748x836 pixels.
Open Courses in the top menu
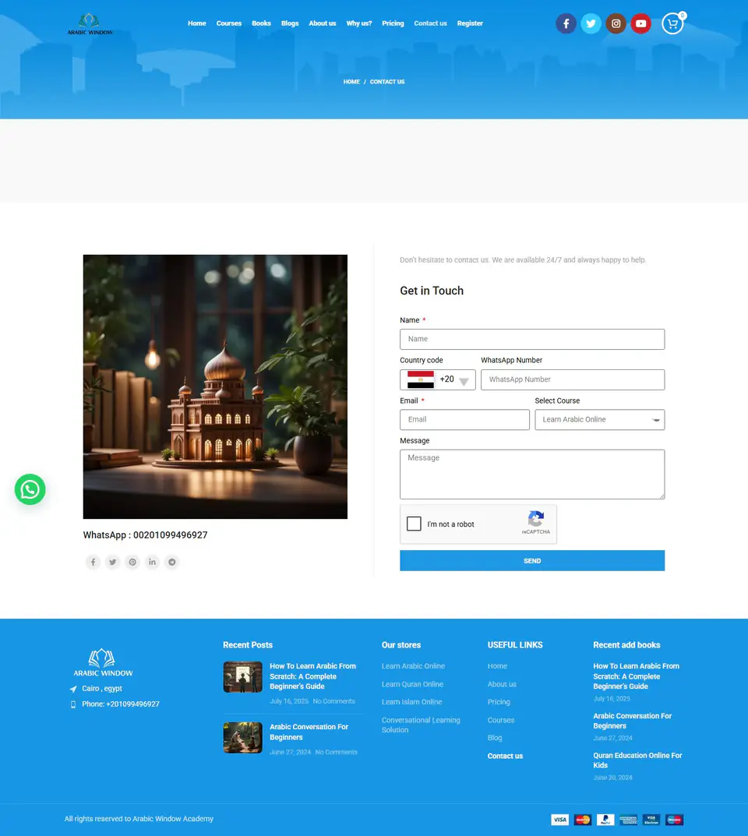tap(229, 23)
